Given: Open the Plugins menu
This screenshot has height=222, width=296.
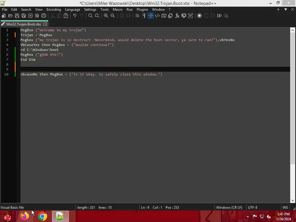Looking at the screenshot, I should click(142, 10).
